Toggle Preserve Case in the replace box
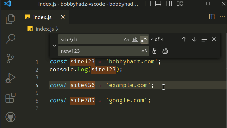Viewport: 227px width, 128px height. coord(144,51)
